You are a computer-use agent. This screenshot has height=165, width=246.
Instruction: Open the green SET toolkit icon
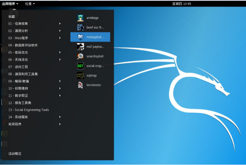81,66
